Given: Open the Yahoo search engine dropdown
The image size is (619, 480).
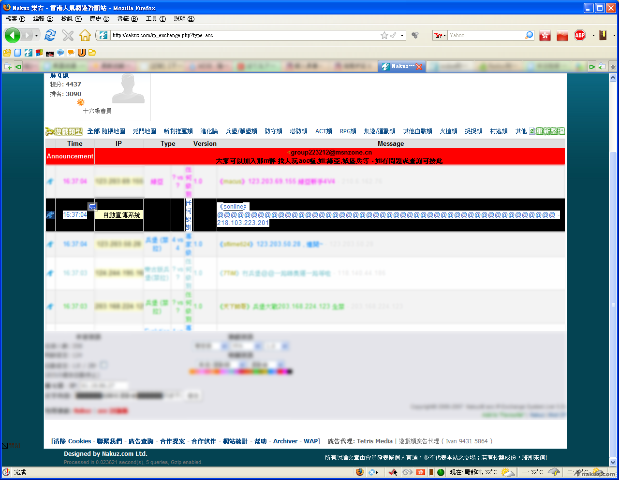Looking at the screenshot, I should point(440,35).
